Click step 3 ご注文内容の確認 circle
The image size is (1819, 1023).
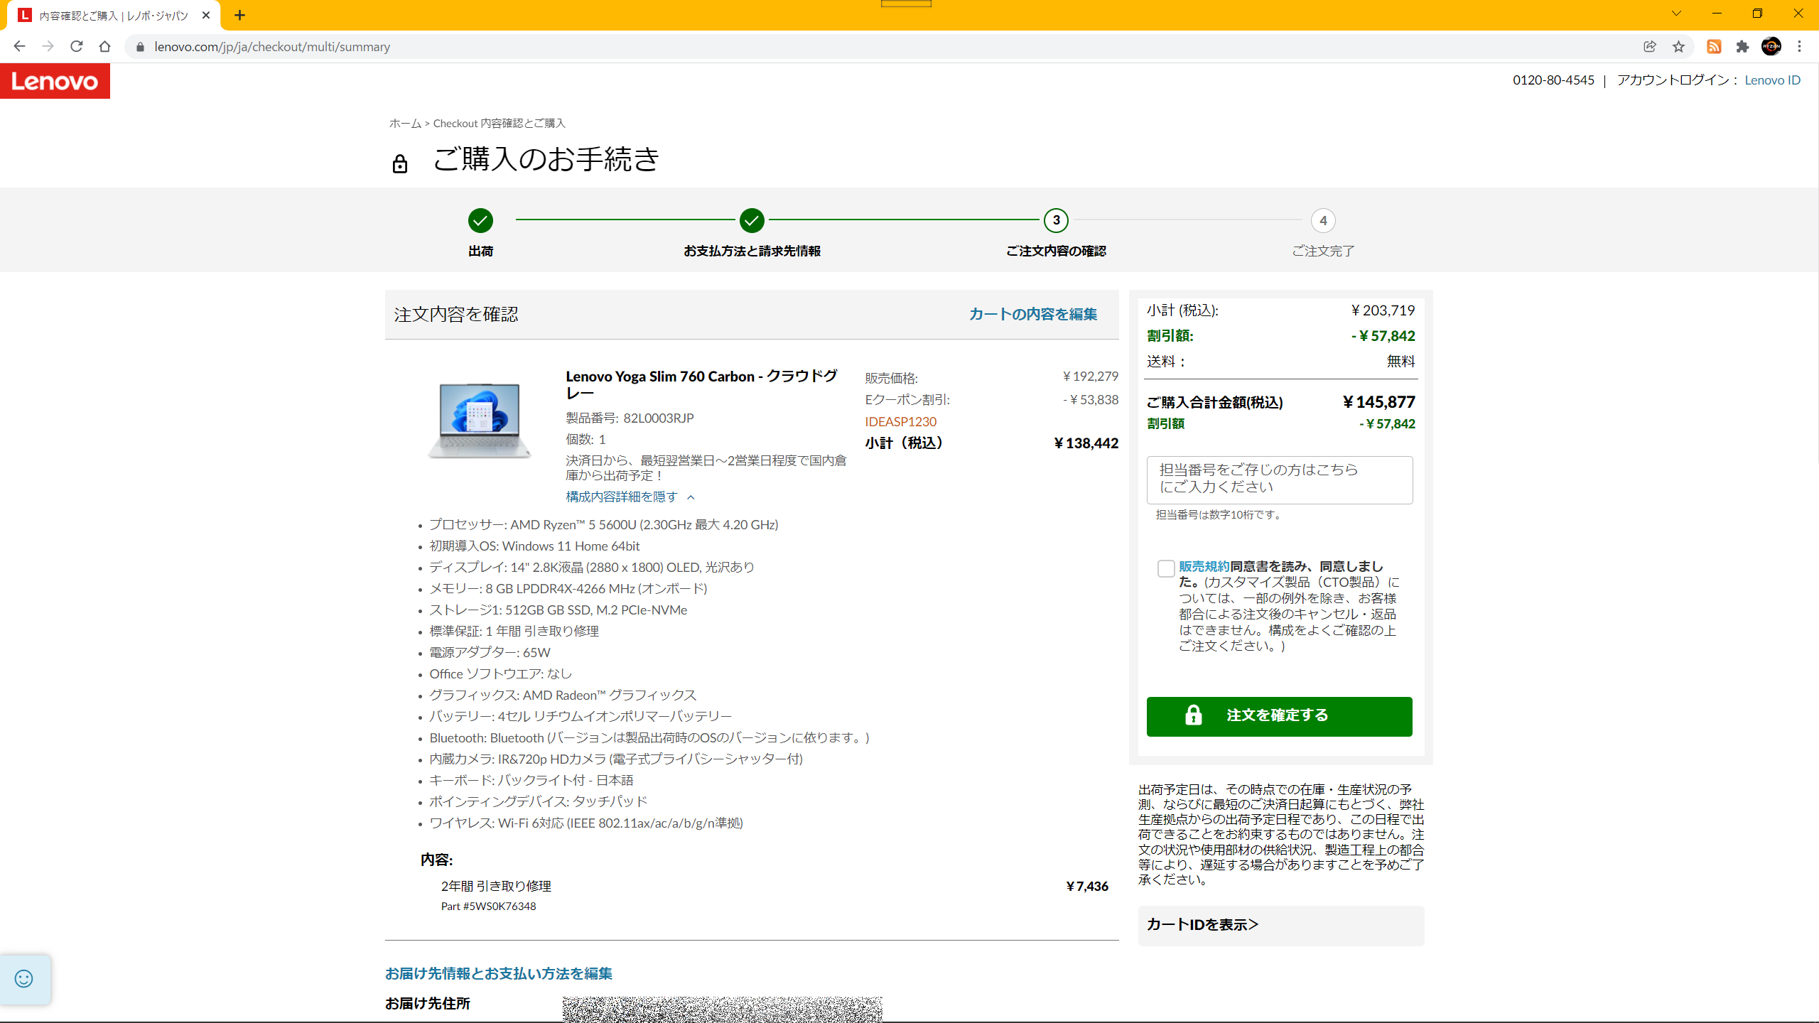[1056, 221]
